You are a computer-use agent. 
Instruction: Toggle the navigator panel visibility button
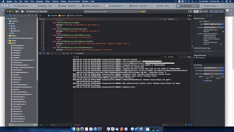pos(212,11)
